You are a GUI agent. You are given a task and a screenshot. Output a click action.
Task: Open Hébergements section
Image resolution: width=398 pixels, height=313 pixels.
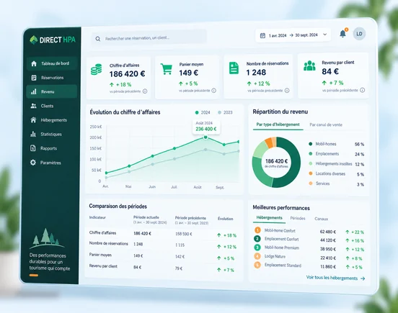coord(52,120)
